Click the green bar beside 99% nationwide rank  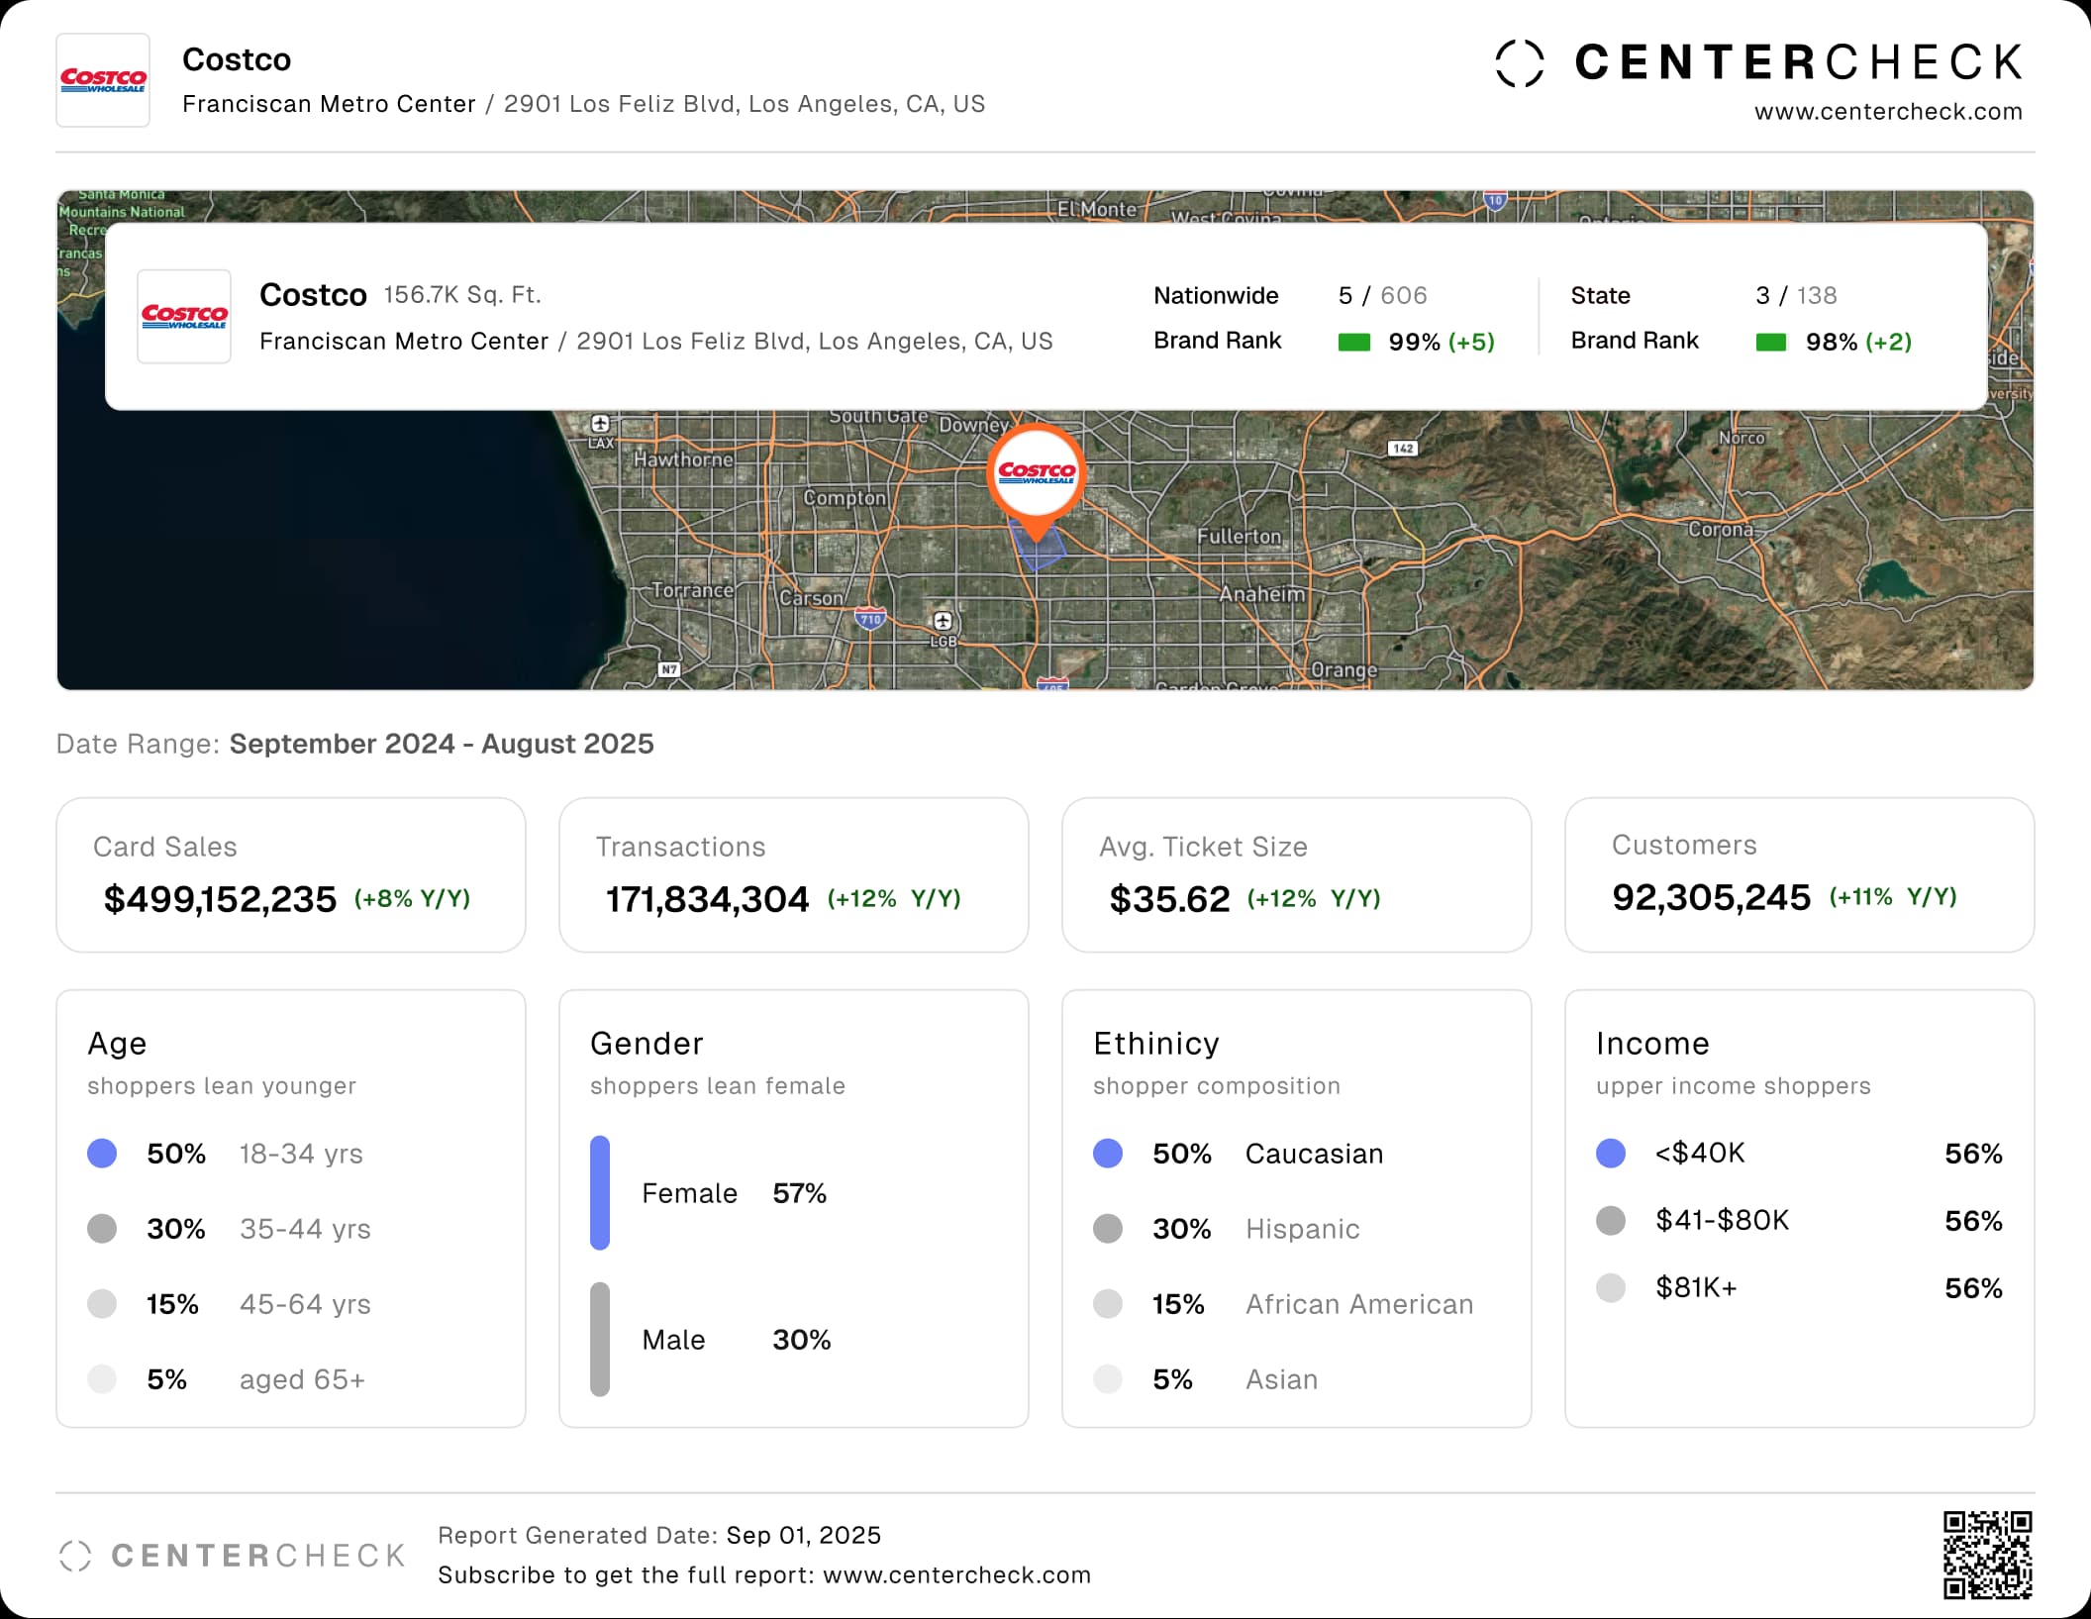coord(1354,343)
